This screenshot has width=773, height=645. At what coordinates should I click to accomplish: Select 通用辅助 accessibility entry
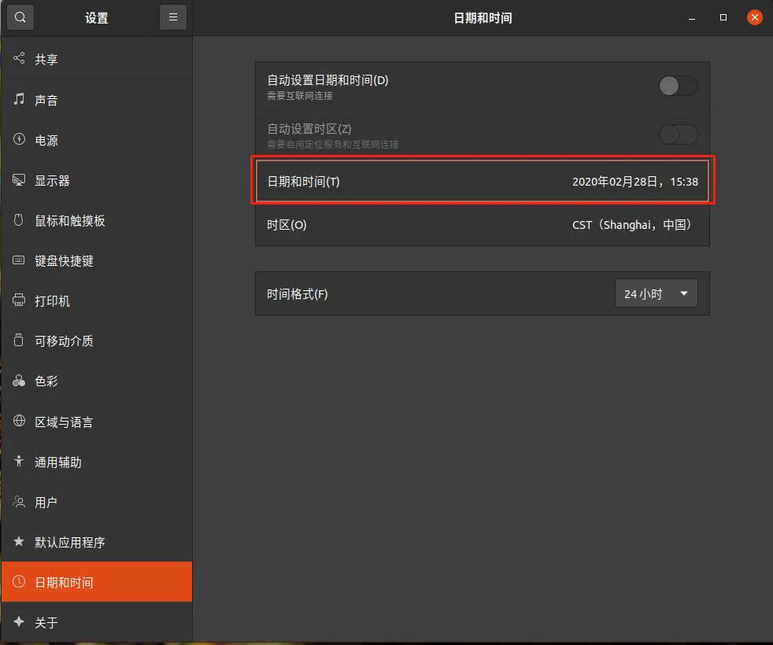97,463
